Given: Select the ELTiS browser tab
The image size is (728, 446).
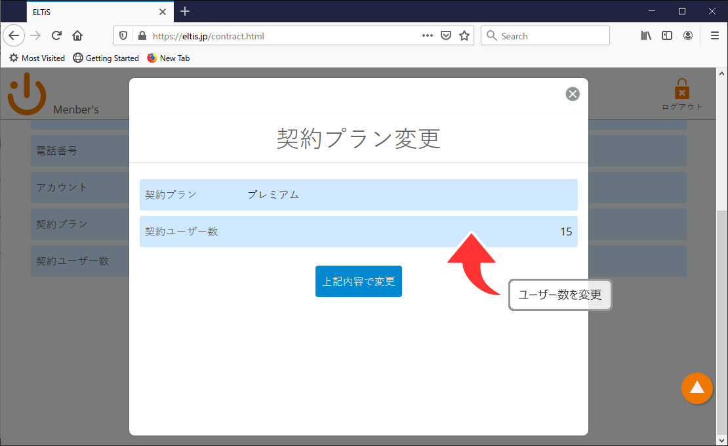Looking at the screenshot, I should [100, 12].
